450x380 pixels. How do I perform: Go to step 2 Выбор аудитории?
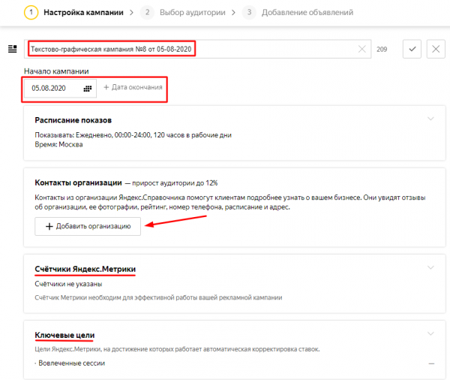(183, 12)
